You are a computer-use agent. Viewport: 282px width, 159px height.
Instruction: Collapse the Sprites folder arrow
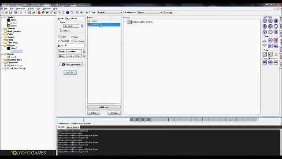coord(2,17)
